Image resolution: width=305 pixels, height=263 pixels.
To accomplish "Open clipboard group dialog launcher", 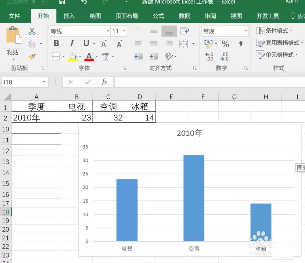I will pyautogui.click(x=42, y=68).
